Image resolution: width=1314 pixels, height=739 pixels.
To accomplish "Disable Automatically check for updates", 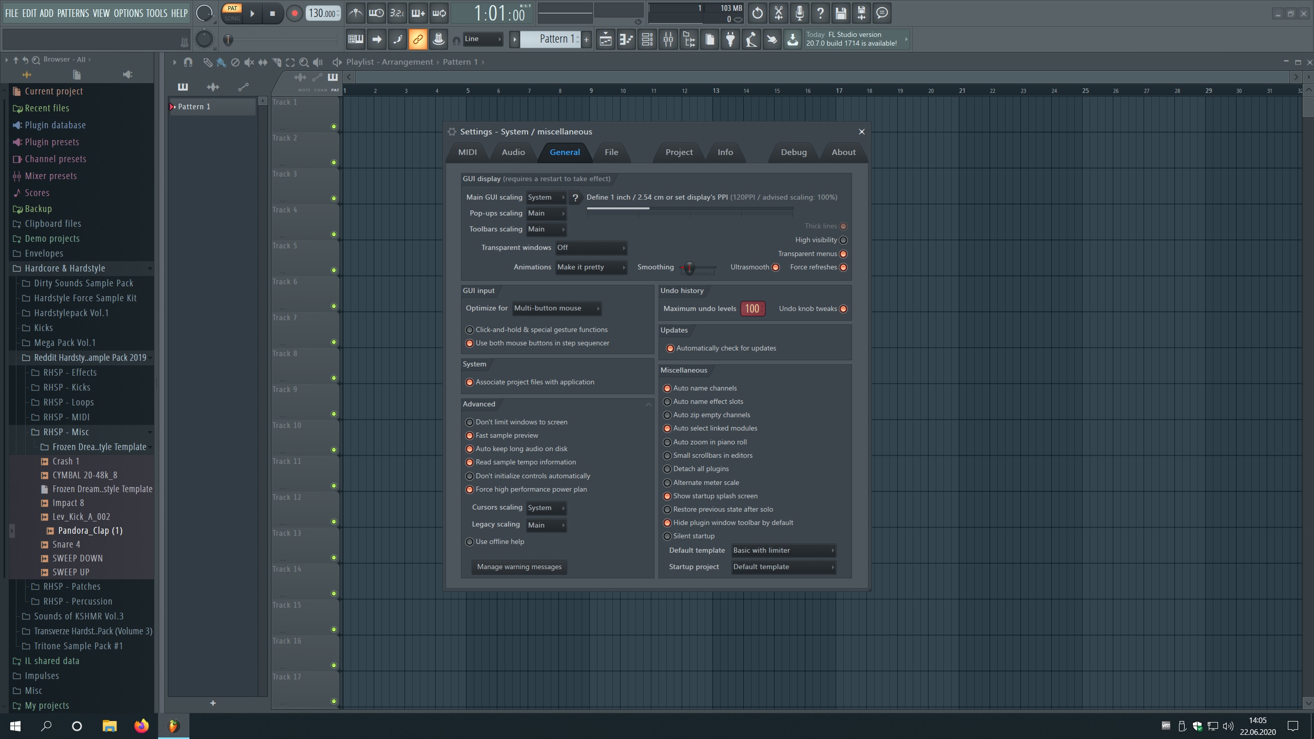I will (670, 348).
